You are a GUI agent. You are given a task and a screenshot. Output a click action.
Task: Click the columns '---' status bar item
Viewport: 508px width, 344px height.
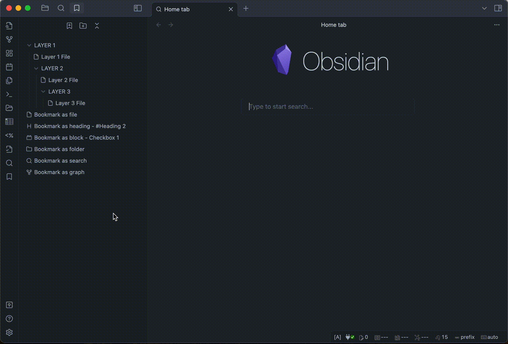click(x=402, y=337)
